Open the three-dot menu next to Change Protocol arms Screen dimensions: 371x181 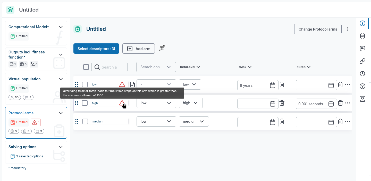coord(348,29)
